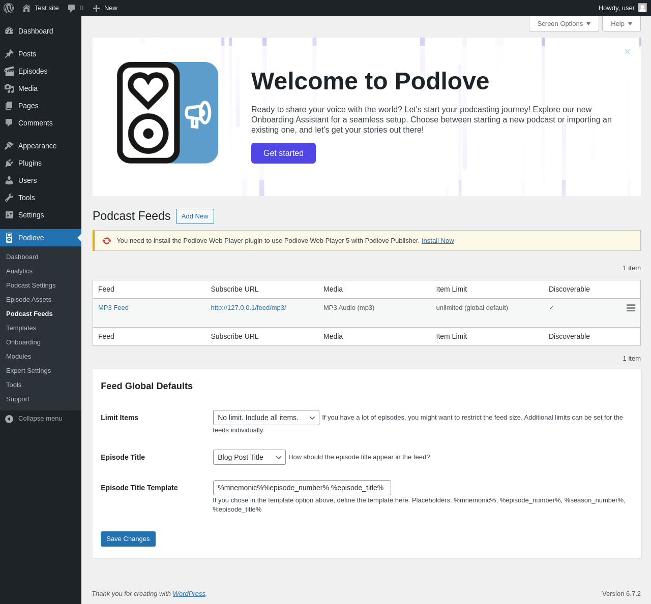Open Podlove Dashboard submenu item

(x=22, y=257)
